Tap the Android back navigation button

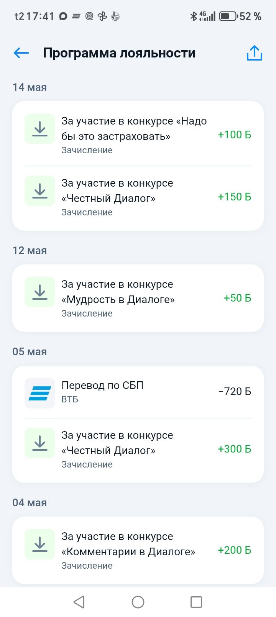[79, 602]
